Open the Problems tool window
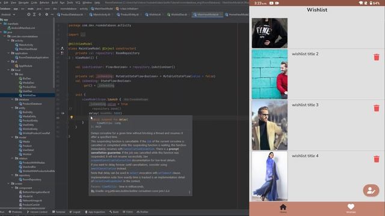Viewport: 385px width, 216px height. (16, 212)
